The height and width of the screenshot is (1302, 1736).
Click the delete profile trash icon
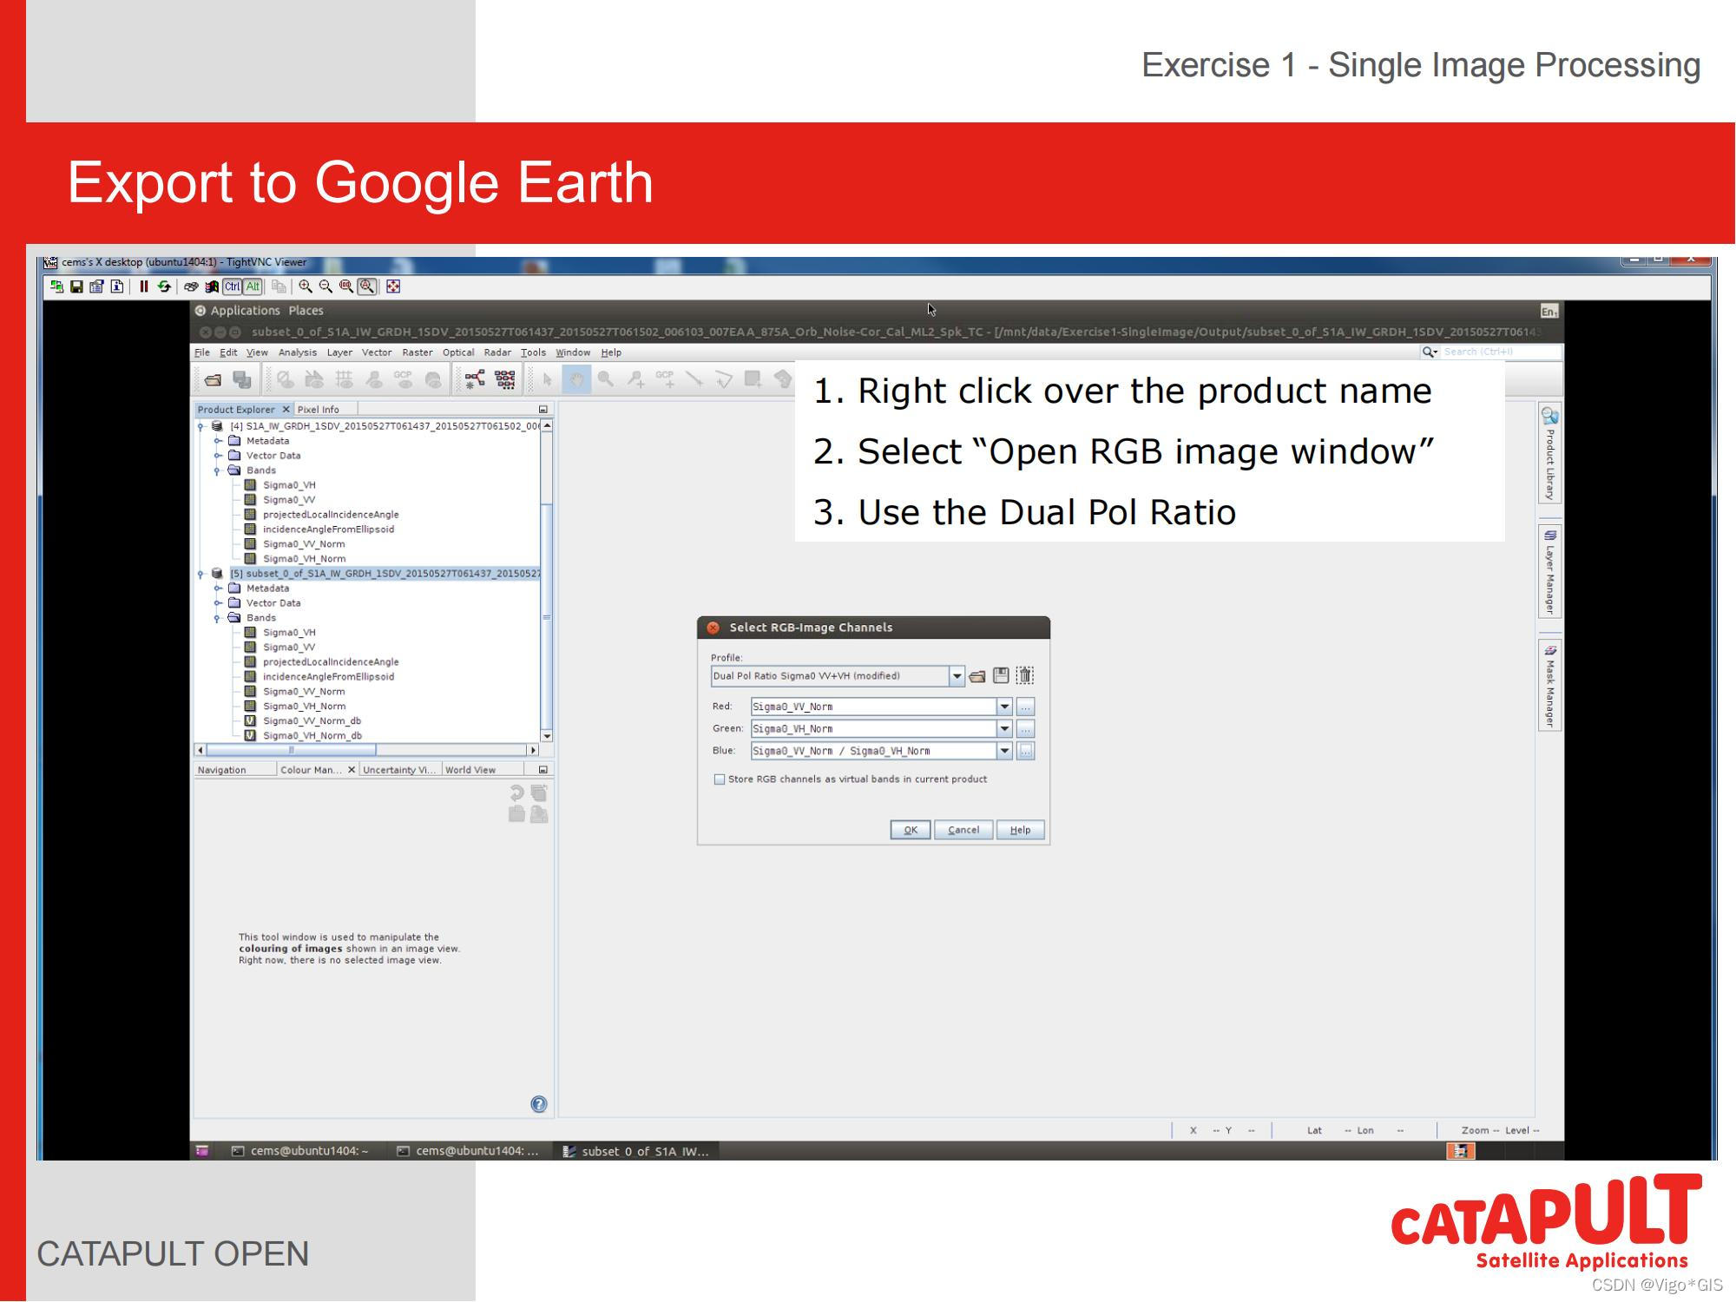1025,675
